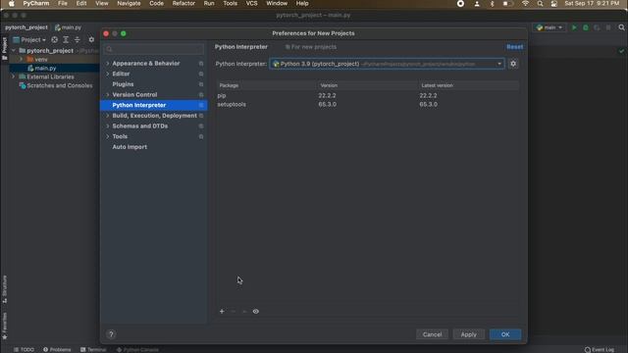Expand Build, Execution, Deployment settings
The width and height of the screenshot is (628, 353).
click(107, 116)
